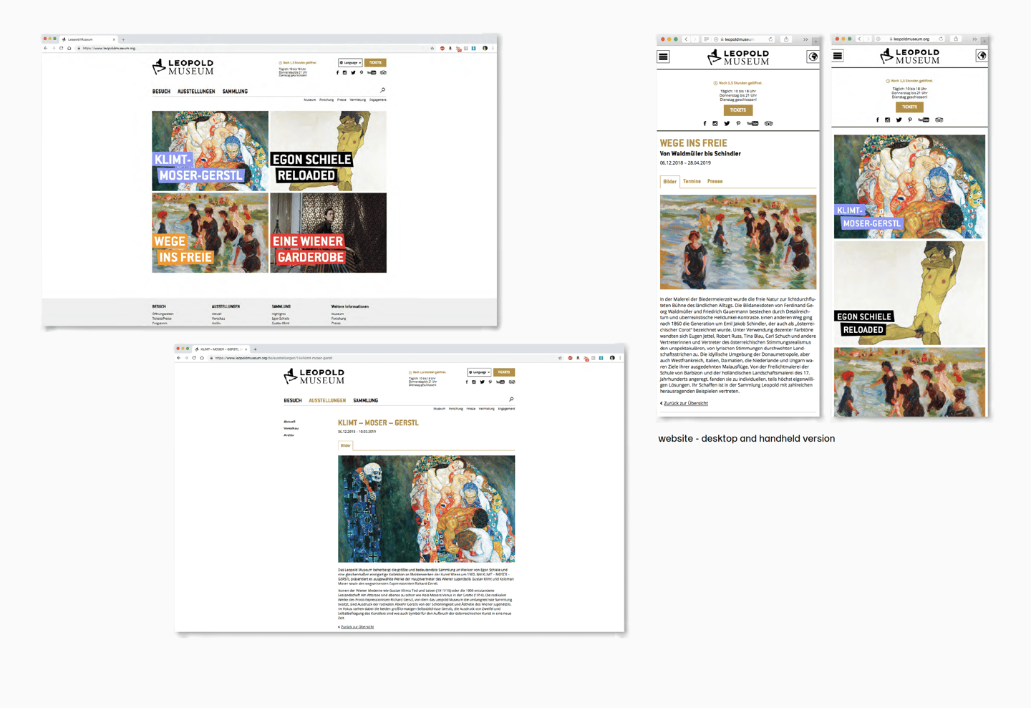Click Leopold Museum logo in desktop homepage window
The height and width of the screenshot is (708, 1031).
183,67
